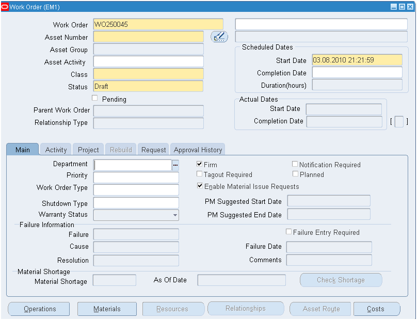Expand the Warranty Status dropdown

[175, 215]
